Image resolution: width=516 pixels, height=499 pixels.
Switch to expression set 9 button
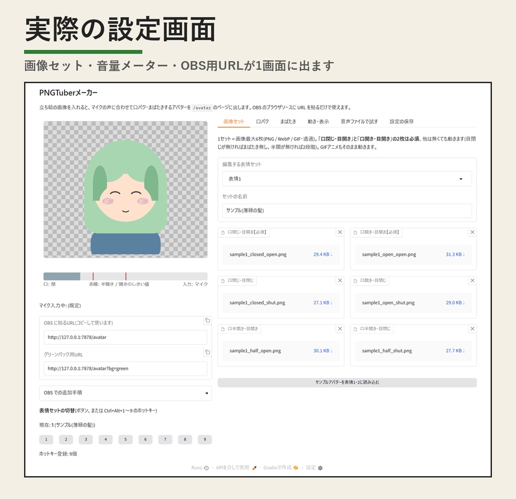point(205,439)
